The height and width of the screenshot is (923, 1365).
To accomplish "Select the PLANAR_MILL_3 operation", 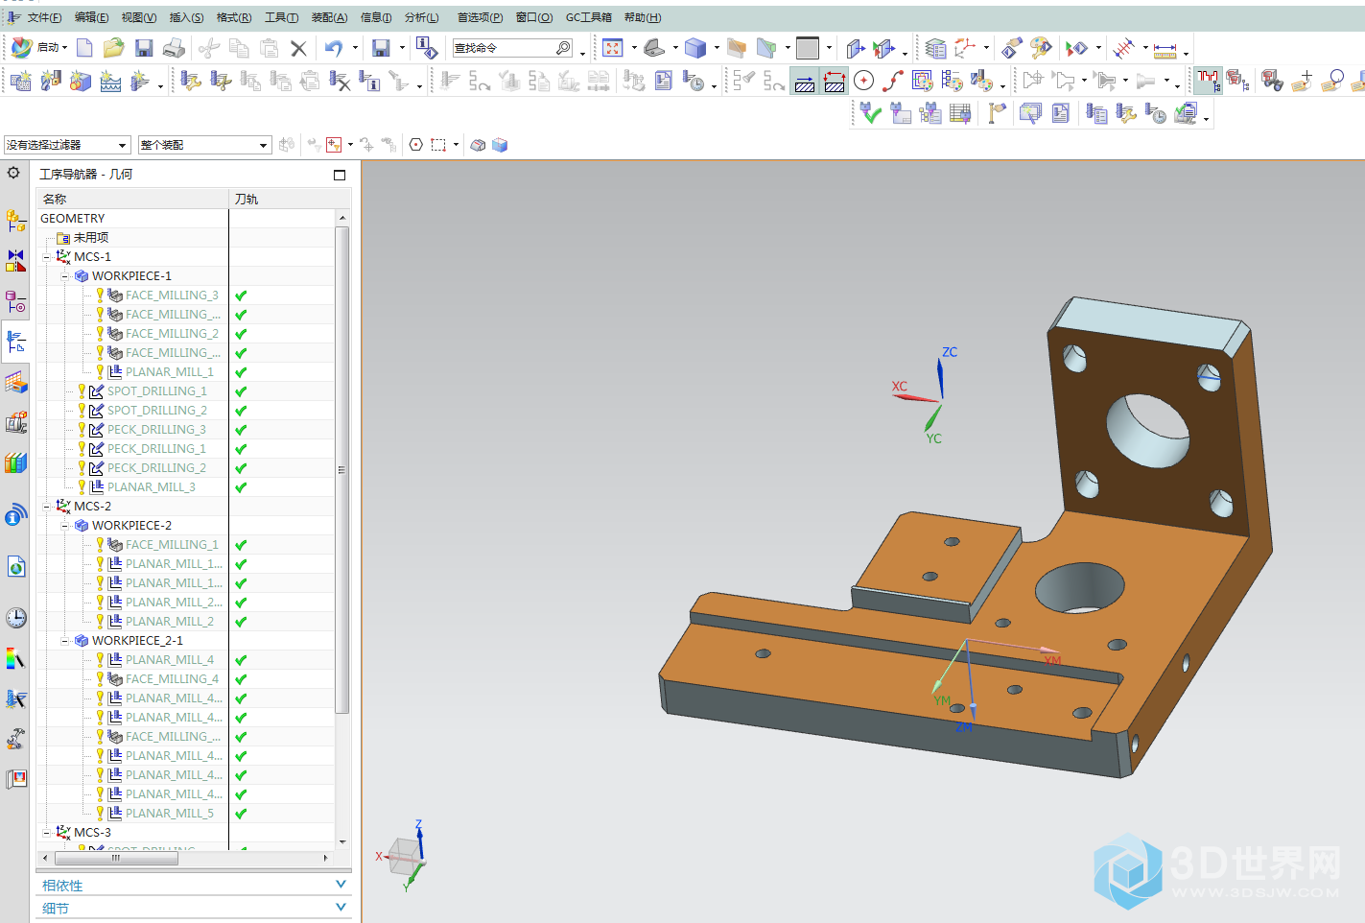I will 151,487.
